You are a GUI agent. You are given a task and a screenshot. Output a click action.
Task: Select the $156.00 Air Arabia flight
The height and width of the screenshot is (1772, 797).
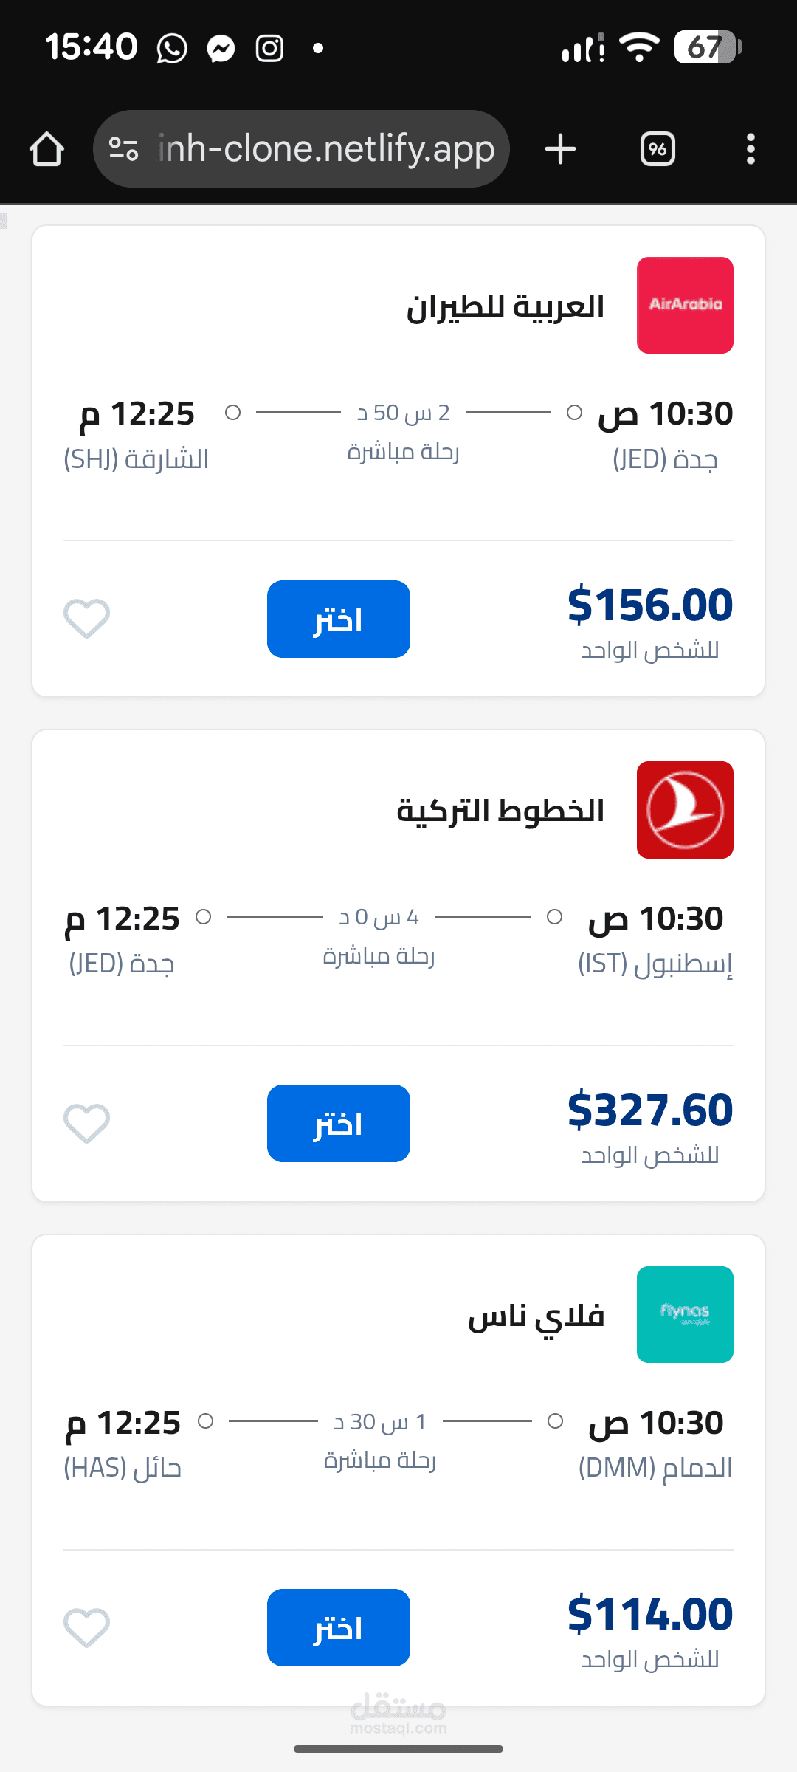338,619
